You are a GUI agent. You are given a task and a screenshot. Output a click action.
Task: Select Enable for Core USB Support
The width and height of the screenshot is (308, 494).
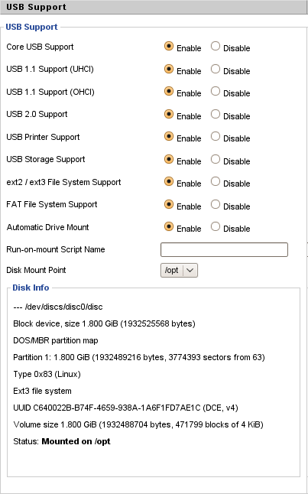(x=169, y=47)
